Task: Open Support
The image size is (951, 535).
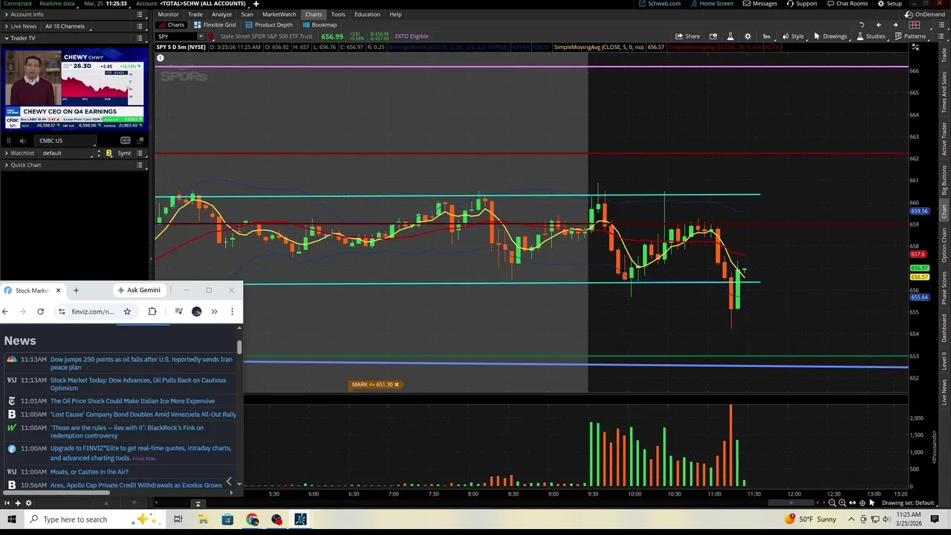Action: pyautogui.click(x=802, y=4)
